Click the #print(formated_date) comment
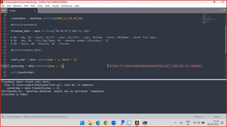The height and width of the screenshot is (127, 227). click(x=26, y=50)
